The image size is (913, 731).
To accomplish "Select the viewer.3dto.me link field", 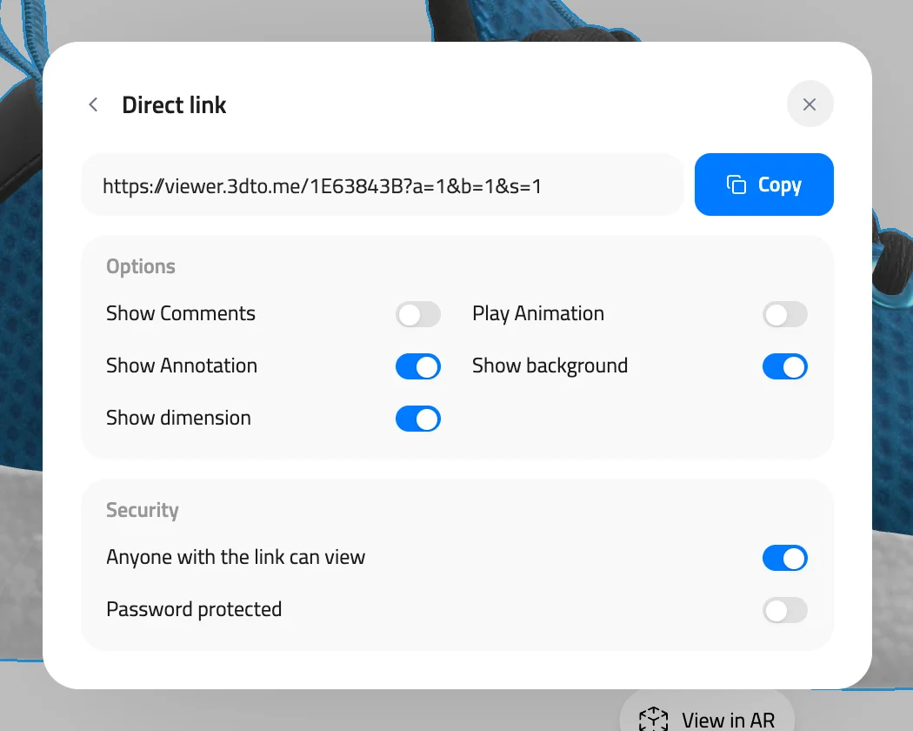I will [x=382, y=185].
